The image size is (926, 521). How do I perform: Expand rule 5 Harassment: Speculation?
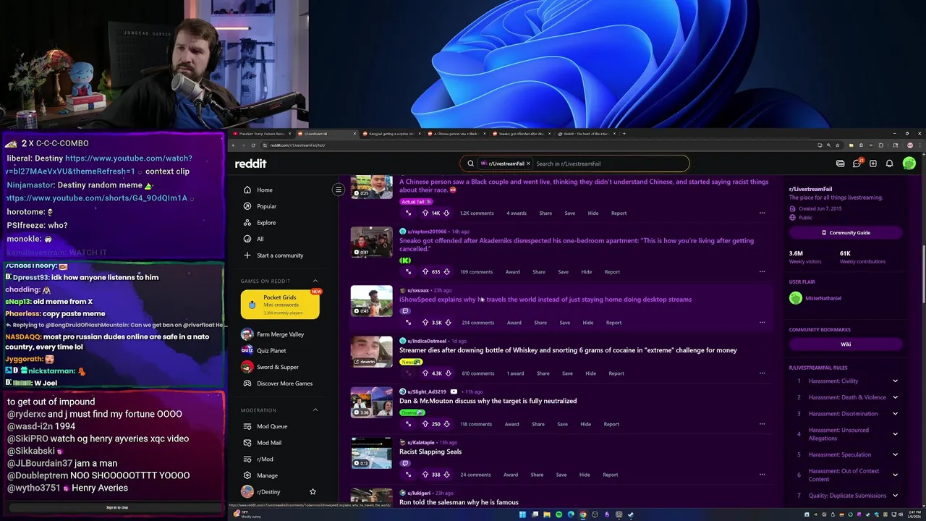click(x=895, y=455)
